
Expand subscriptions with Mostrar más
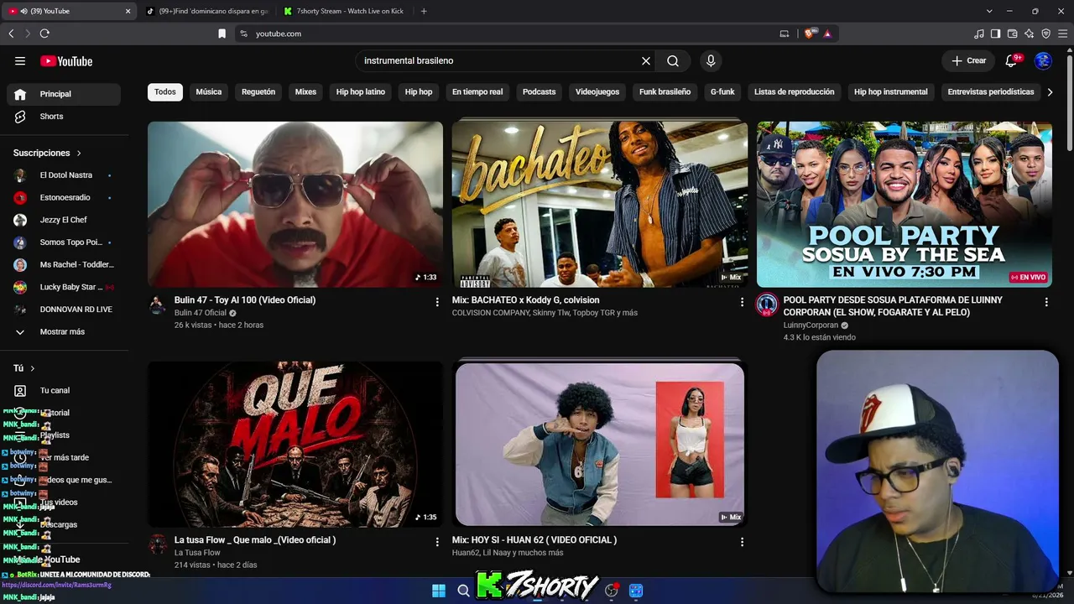(64, 332)
